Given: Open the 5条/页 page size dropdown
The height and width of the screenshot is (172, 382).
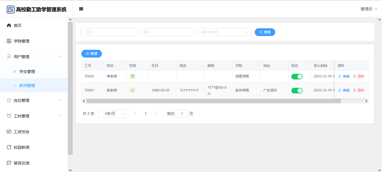Looking at the screenshot, I should [112, 114].
